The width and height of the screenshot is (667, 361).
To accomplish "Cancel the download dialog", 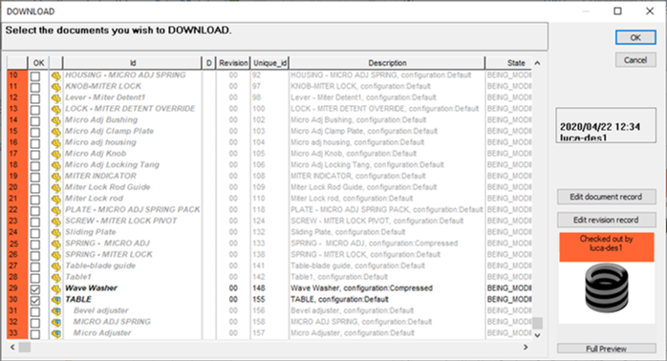I will click(635, 60).
